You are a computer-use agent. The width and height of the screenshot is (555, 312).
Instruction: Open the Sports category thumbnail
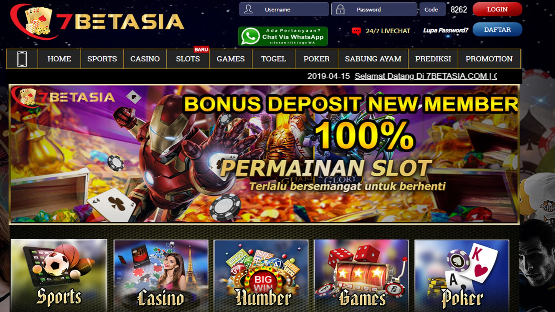click(59, 275)
